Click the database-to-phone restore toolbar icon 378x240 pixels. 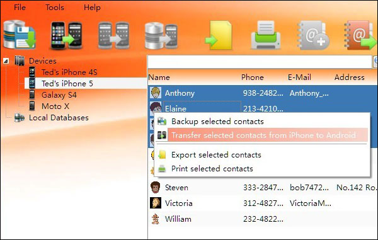pos(161,35)
